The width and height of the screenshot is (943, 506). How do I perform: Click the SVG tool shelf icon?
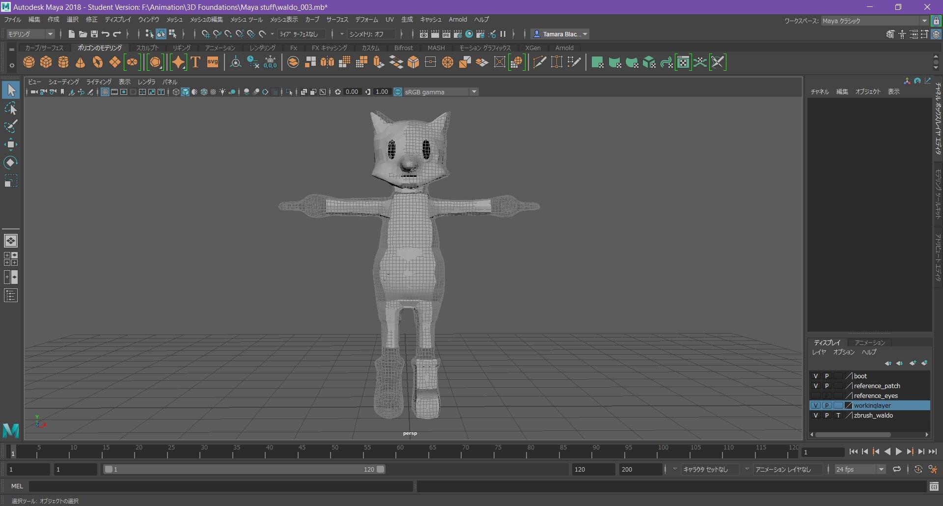(x=213, y=62)
